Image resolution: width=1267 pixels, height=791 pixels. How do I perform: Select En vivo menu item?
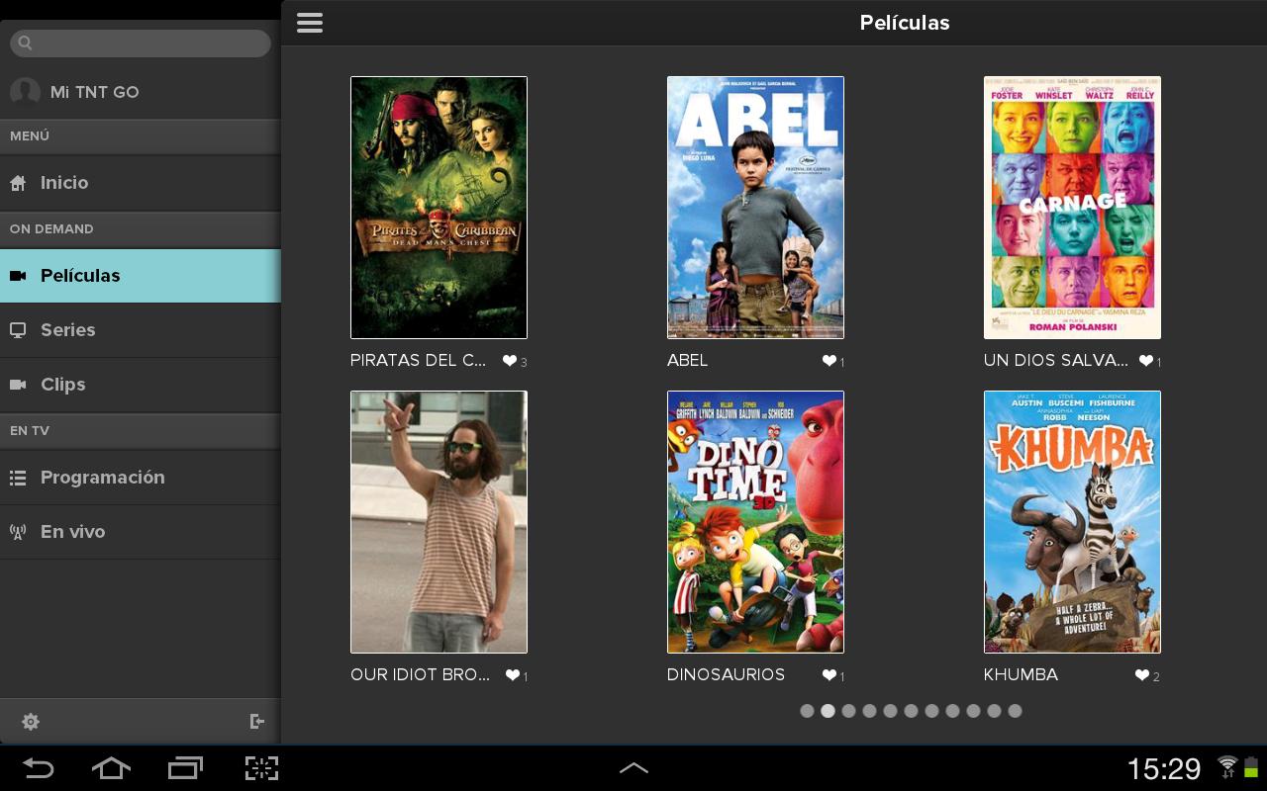coord(72,532)
